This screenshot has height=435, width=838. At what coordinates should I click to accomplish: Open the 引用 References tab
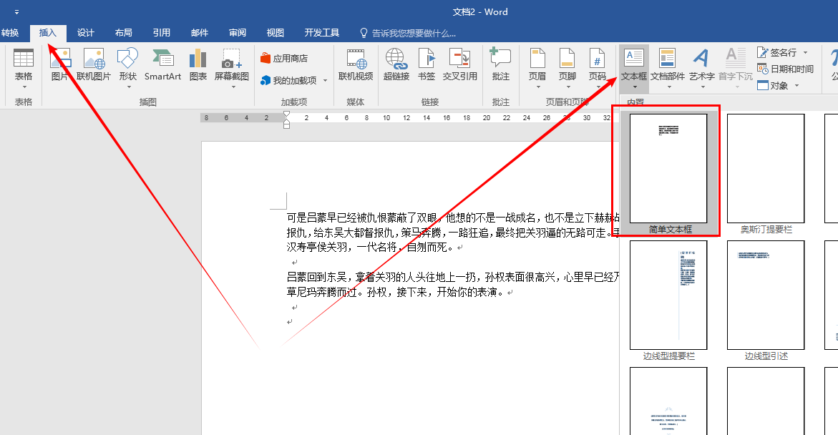coord(162,33)
